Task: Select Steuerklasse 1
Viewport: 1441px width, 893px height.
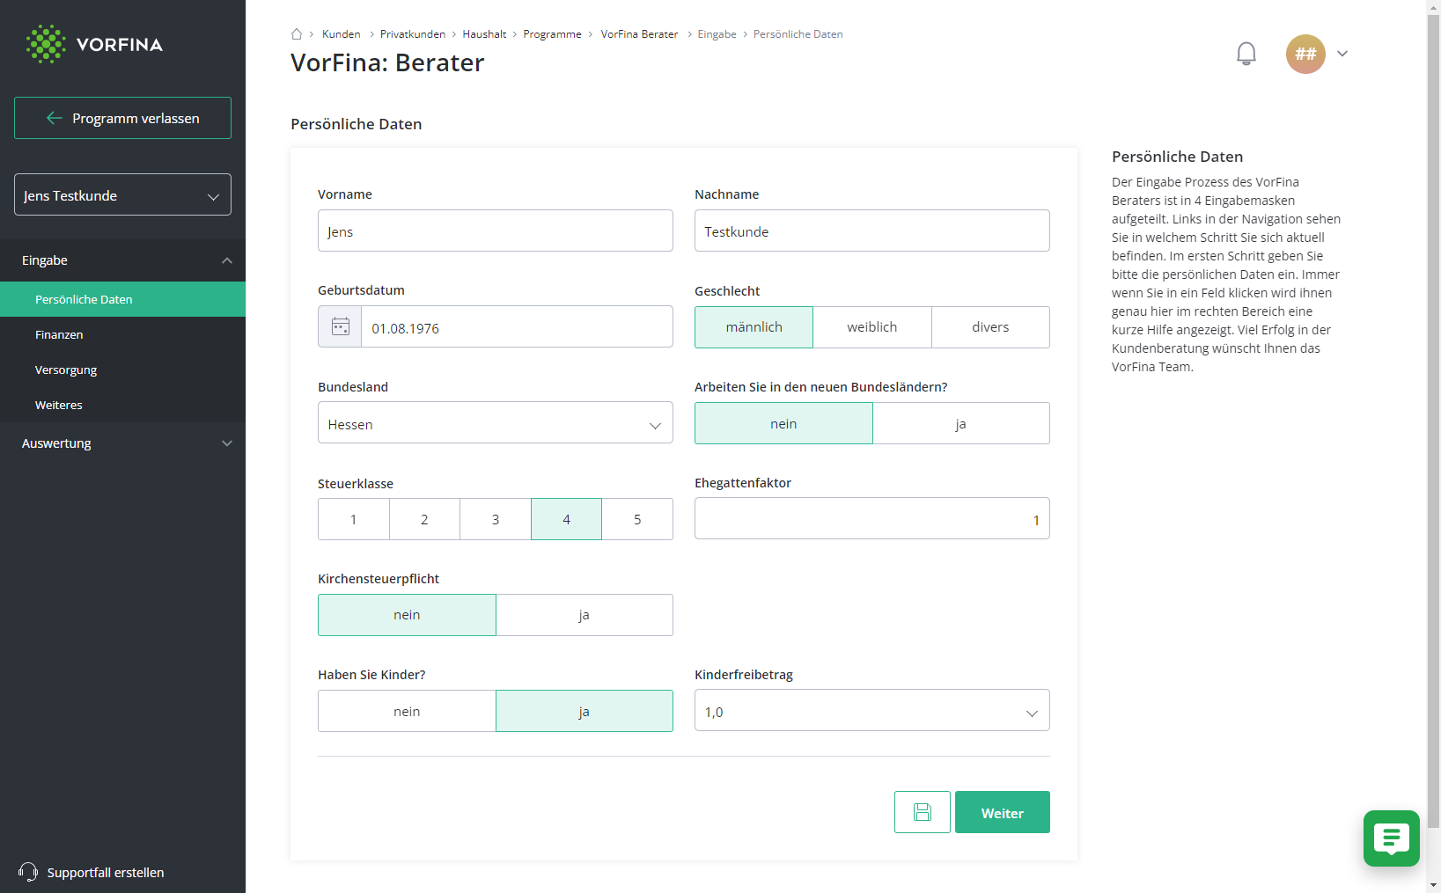Action: (354, 519)
